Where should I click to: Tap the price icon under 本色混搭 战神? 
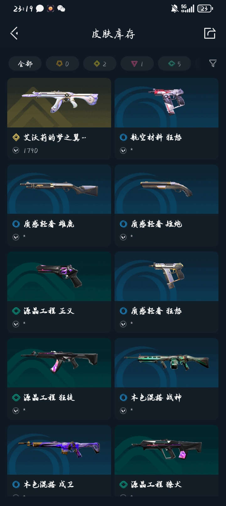[x=123, y=411]
